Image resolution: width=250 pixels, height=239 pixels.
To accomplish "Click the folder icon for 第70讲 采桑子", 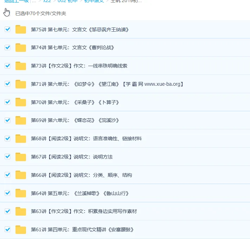I will pyautogui.click(x=21, y=102).
